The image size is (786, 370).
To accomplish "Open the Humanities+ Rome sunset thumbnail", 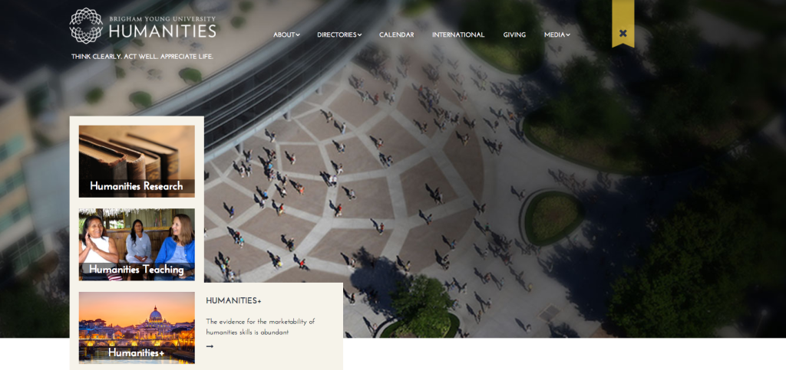I will coord(137,328).
